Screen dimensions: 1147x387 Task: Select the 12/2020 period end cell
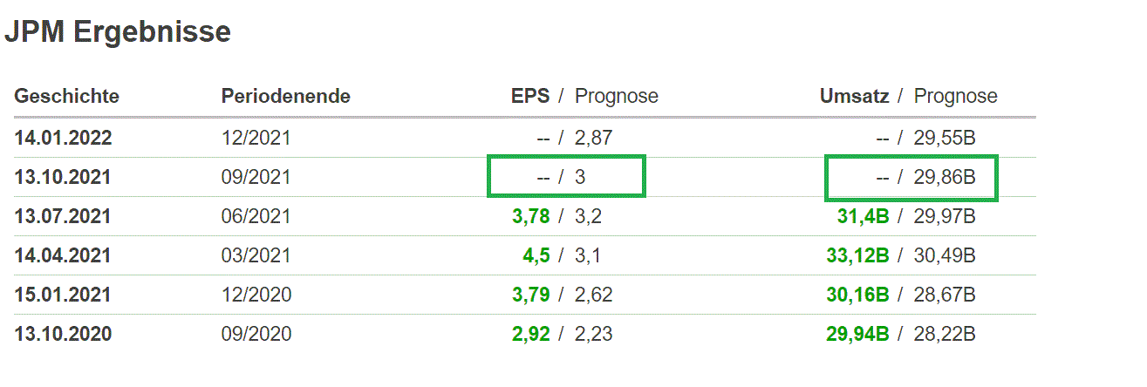[256, 295]
